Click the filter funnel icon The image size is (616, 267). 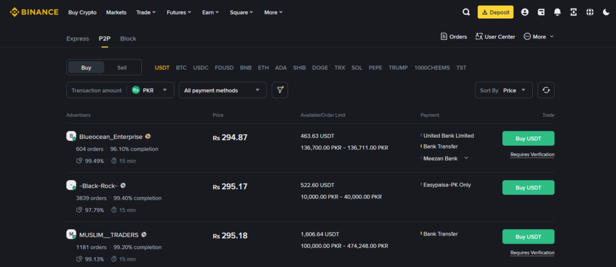point(280,90)
